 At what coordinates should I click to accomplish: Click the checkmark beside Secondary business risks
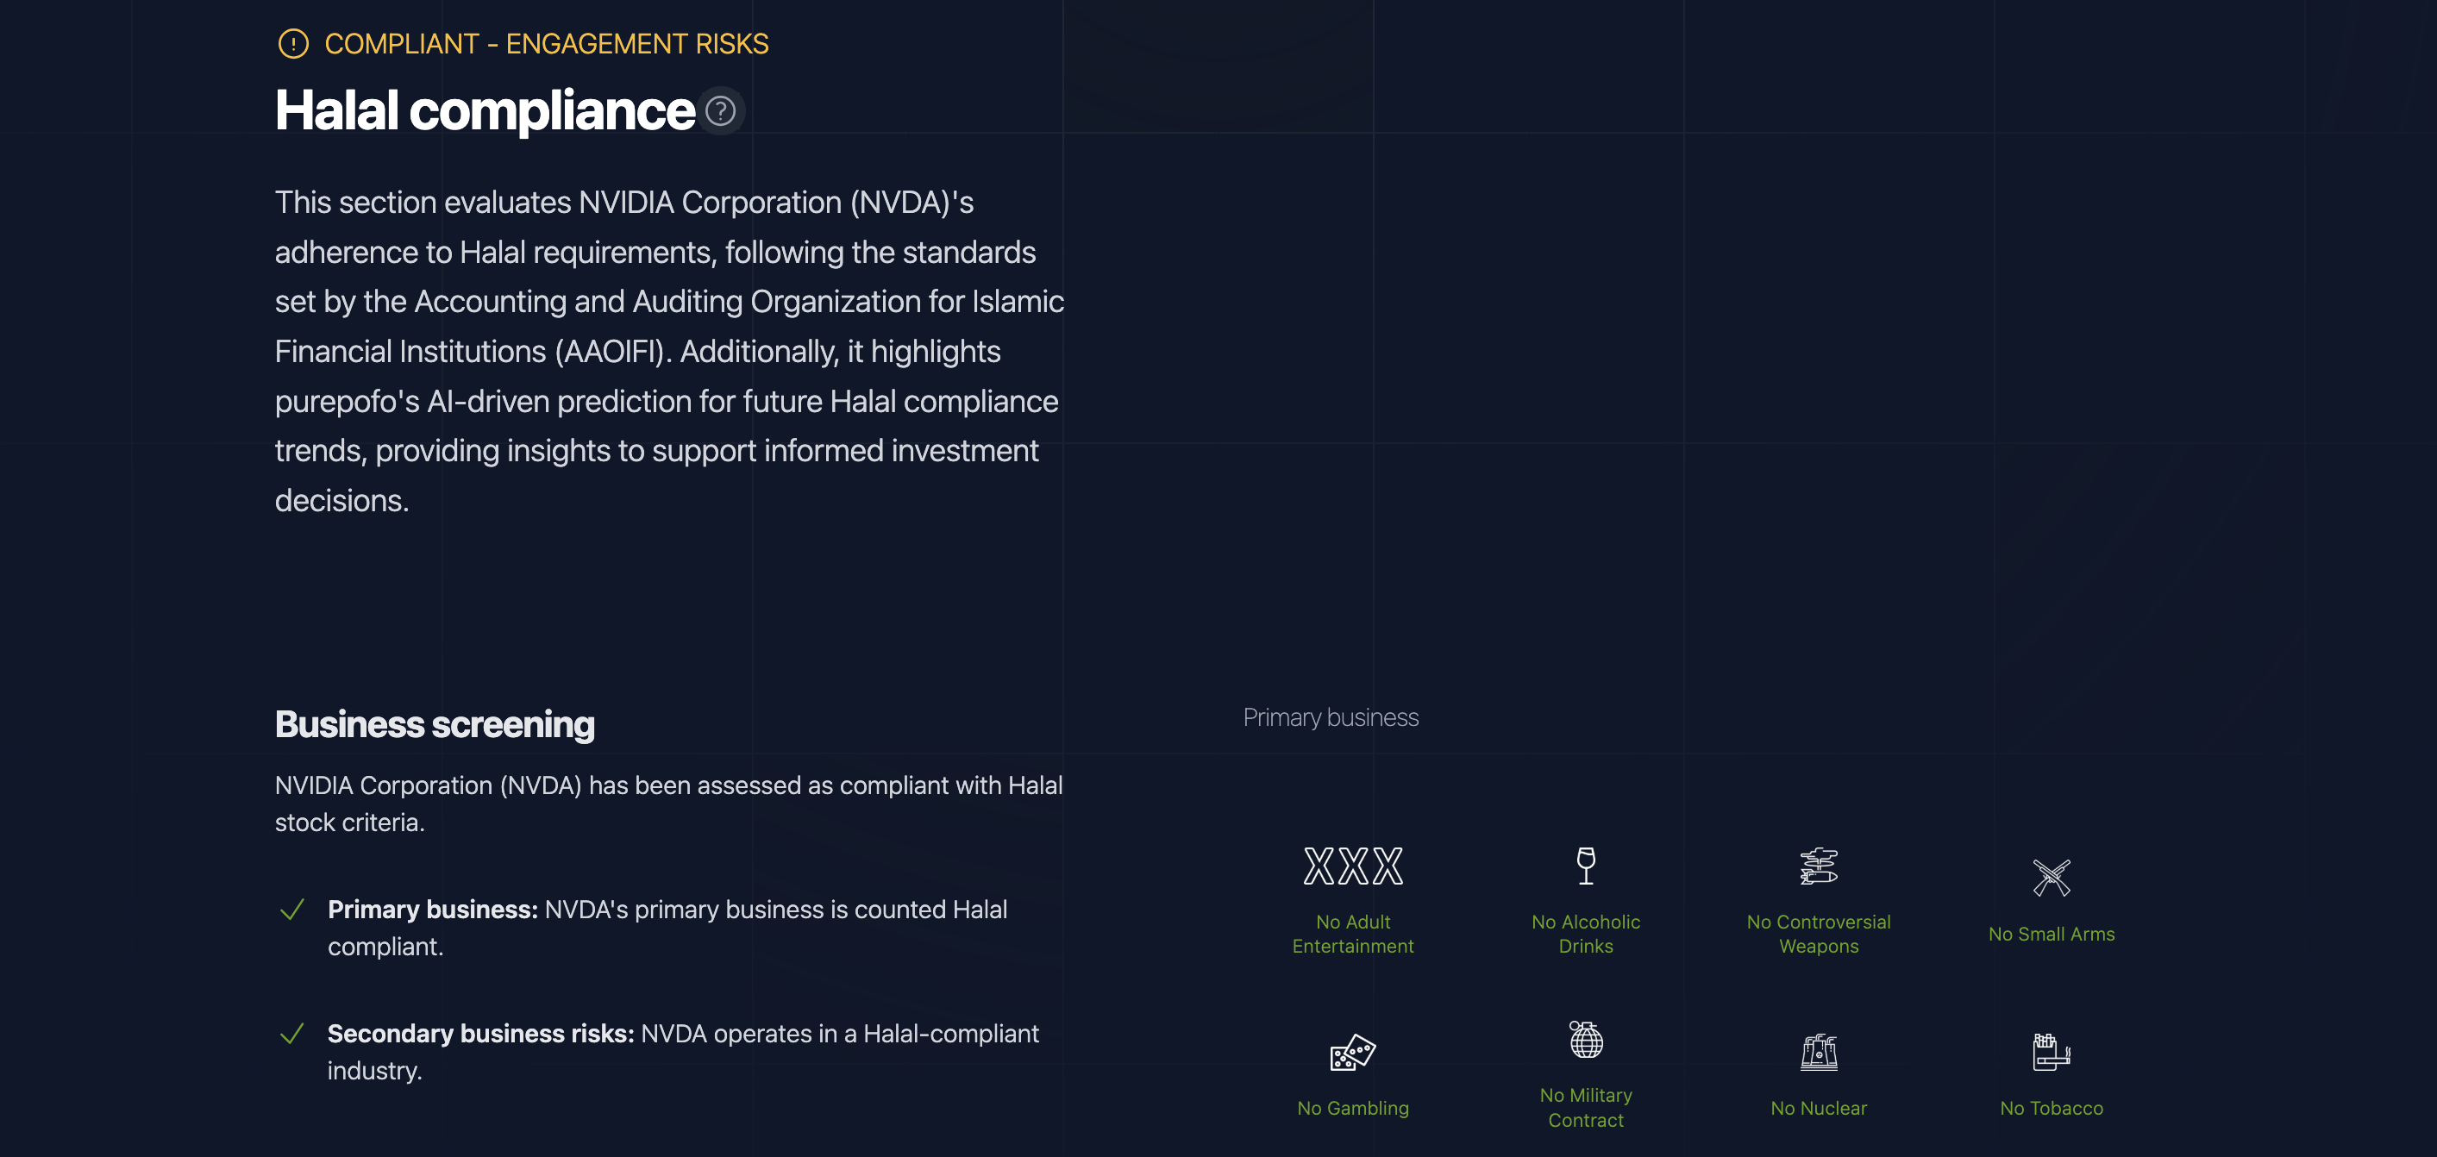click(x=292, y=1033)
